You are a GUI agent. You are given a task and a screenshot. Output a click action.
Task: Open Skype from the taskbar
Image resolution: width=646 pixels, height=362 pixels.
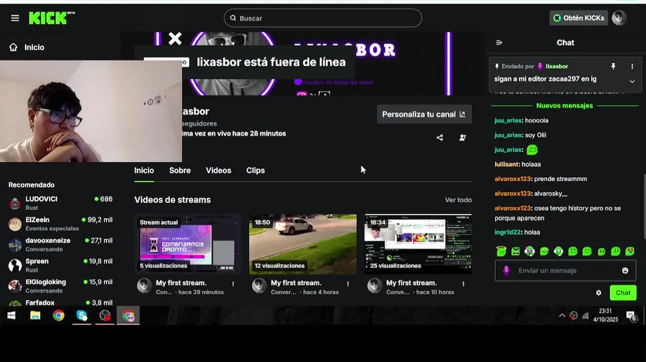click(82, 316)
